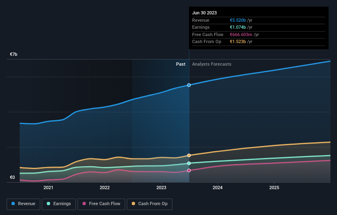Click the €1.074b earnings value

(238, 27)
